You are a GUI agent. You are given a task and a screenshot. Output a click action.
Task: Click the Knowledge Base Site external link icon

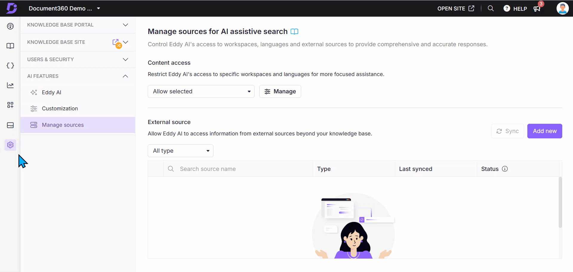[x=116, y=42]
